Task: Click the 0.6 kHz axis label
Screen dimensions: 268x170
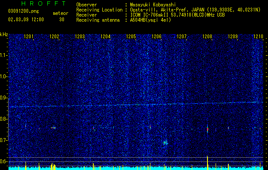Action: (4, 161)
